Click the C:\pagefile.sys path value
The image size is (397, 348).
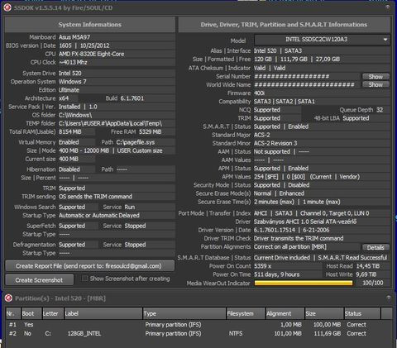click(136, 142)
